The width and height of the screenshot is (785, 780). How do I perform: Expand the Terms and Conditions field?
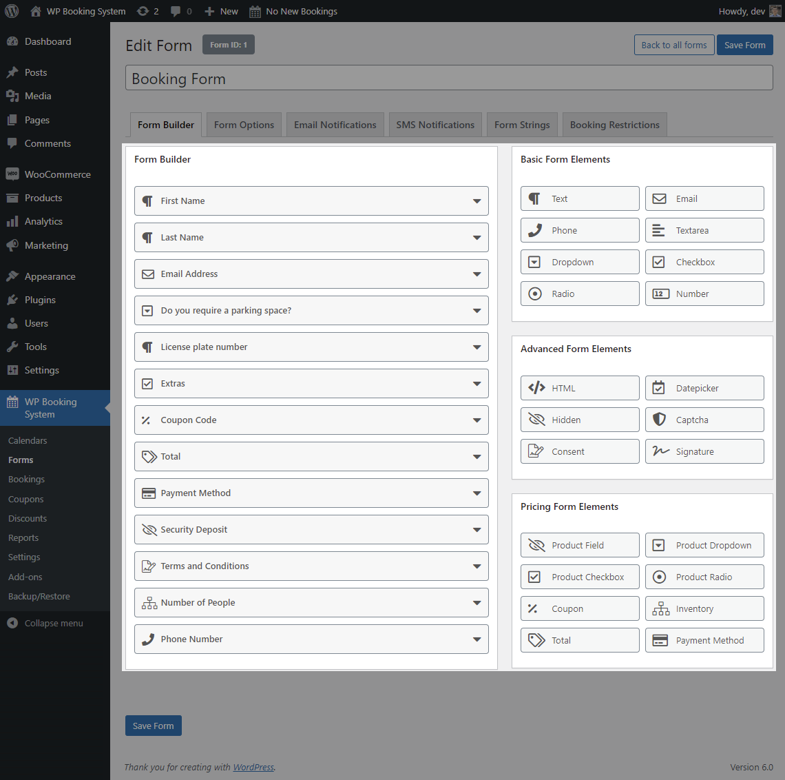pyautogui.click(x=477, y=566)
